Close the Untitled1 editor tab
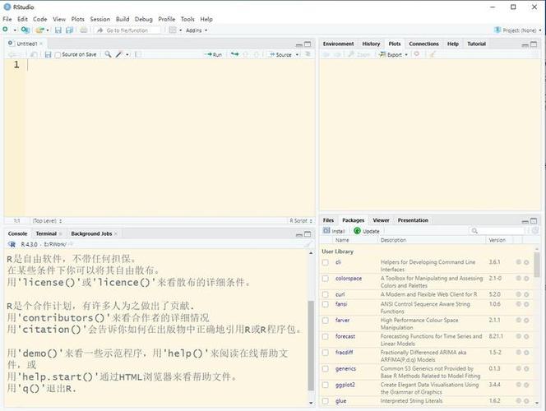This screenshot has width=546, height=411. (x=41, y=44)
